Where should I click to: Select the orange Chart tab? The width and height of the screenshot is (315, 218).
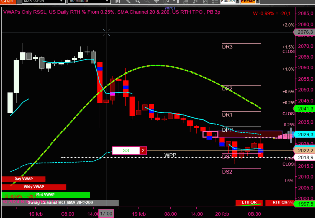(8, 1)
